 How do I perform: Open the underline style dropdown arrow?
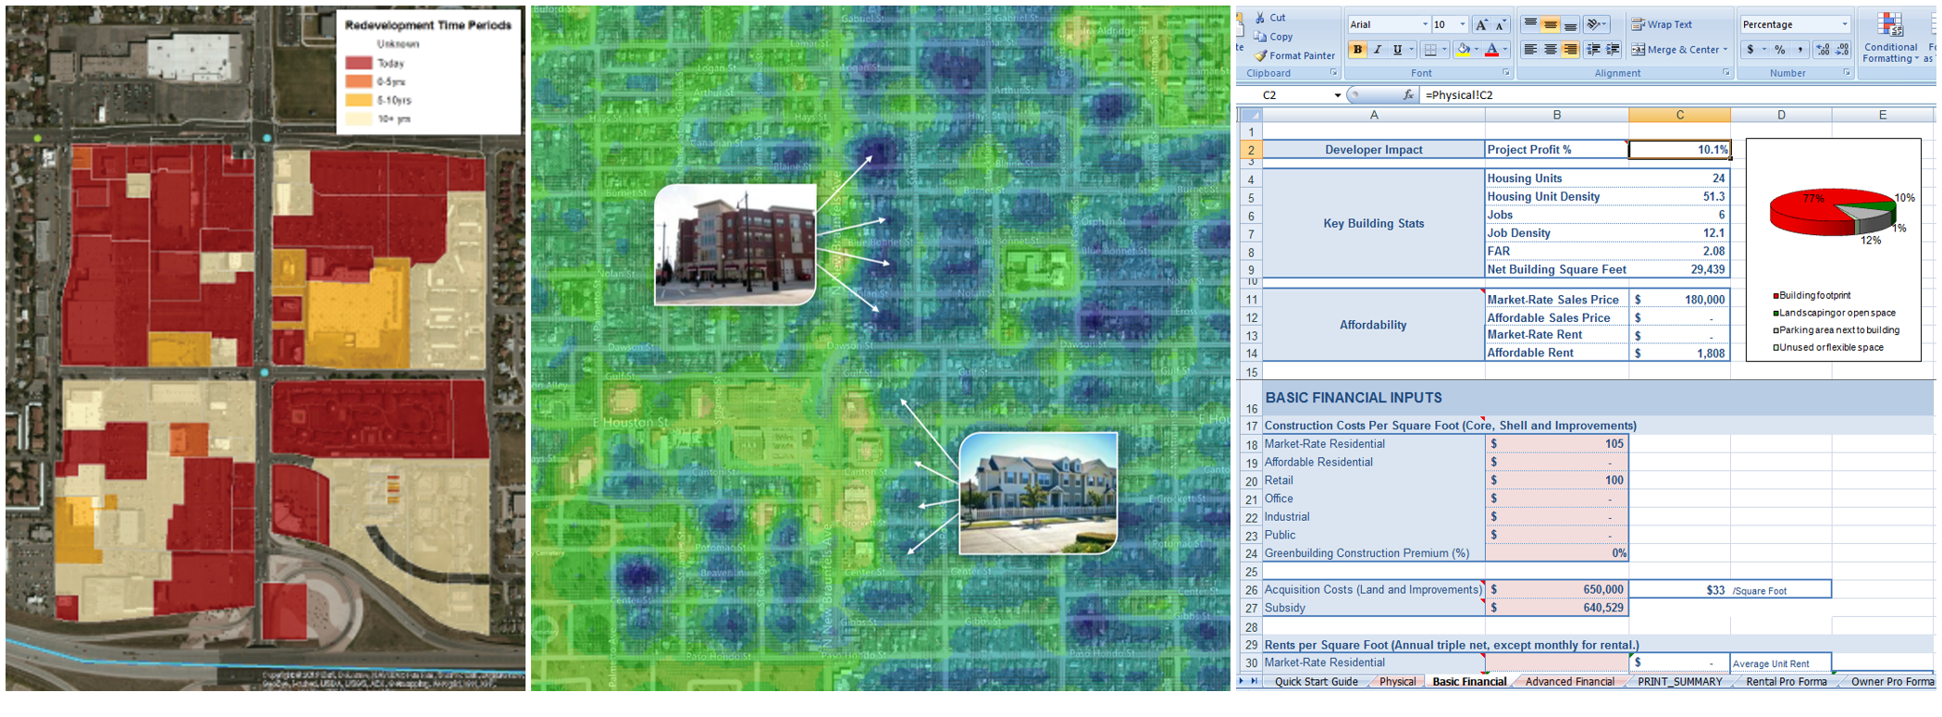(1411, 50)
